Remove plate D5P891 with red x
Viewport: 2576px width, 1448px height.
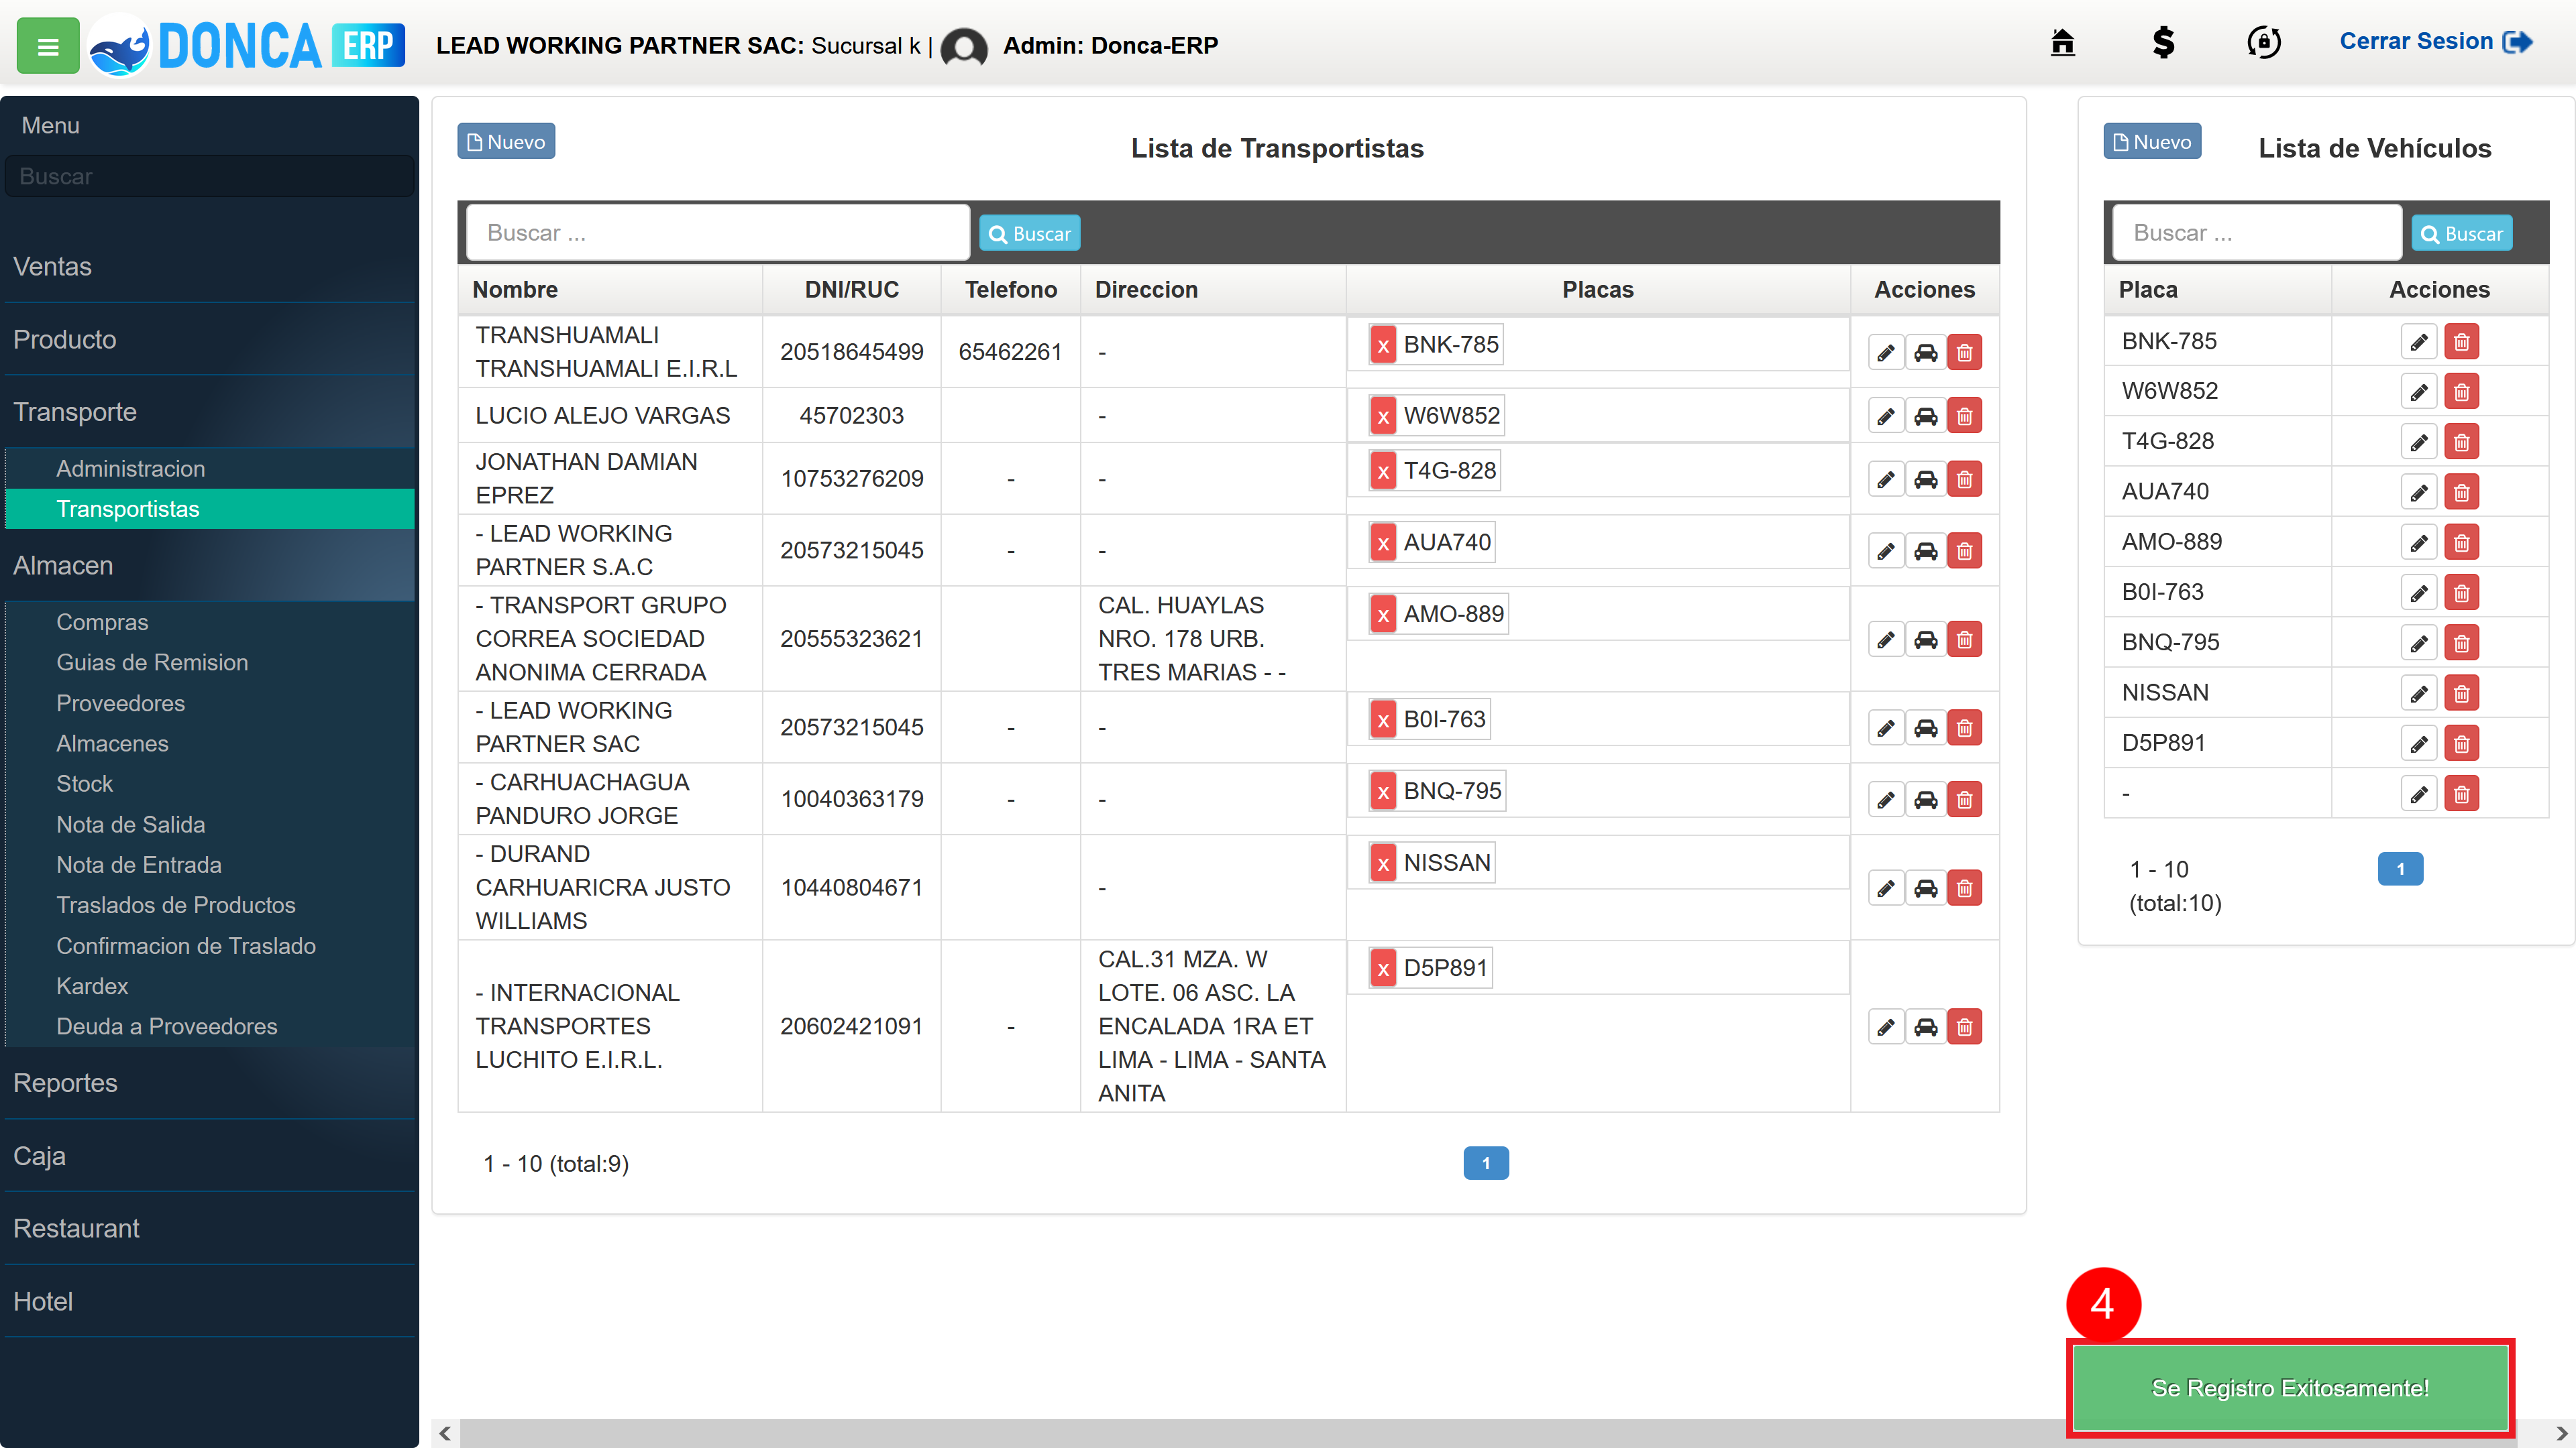[x=1383, y=968]
